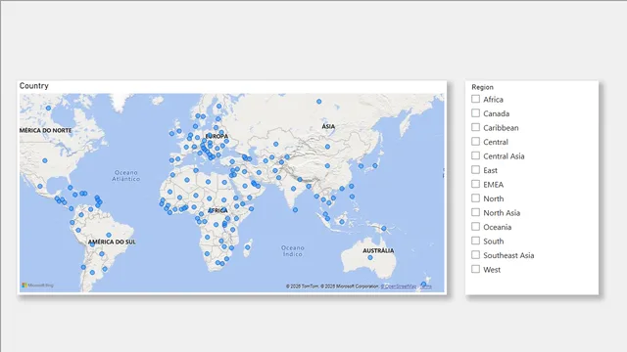The width and height of the screenshot is (627, 352).
Task: Enable the Southeast Asia filter checkbox
Action: click(475, 255)
